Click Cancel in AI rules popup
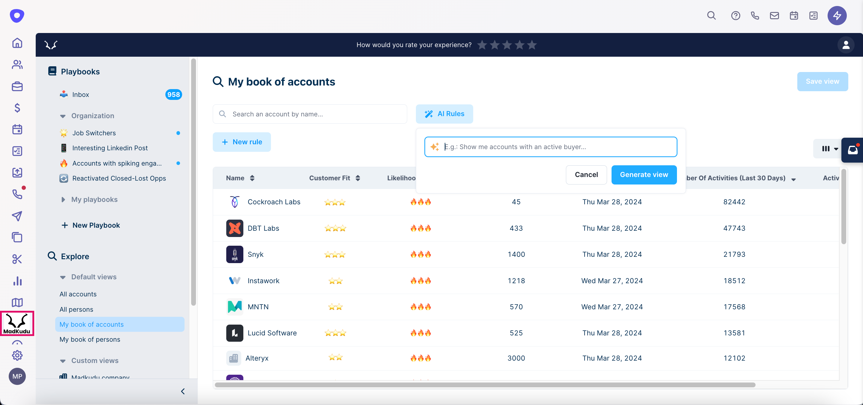The width and height of the screenshot is (863, 405). (586, 175)
